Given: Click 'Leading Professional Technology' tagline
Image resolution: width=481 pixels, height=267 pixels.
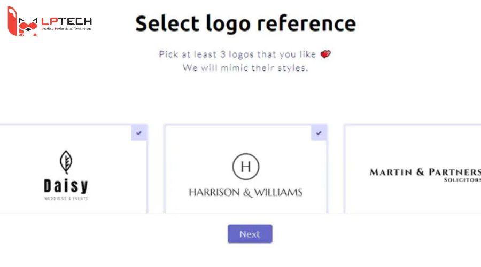Looking at the screenshot, I should (x=66, y=29).
